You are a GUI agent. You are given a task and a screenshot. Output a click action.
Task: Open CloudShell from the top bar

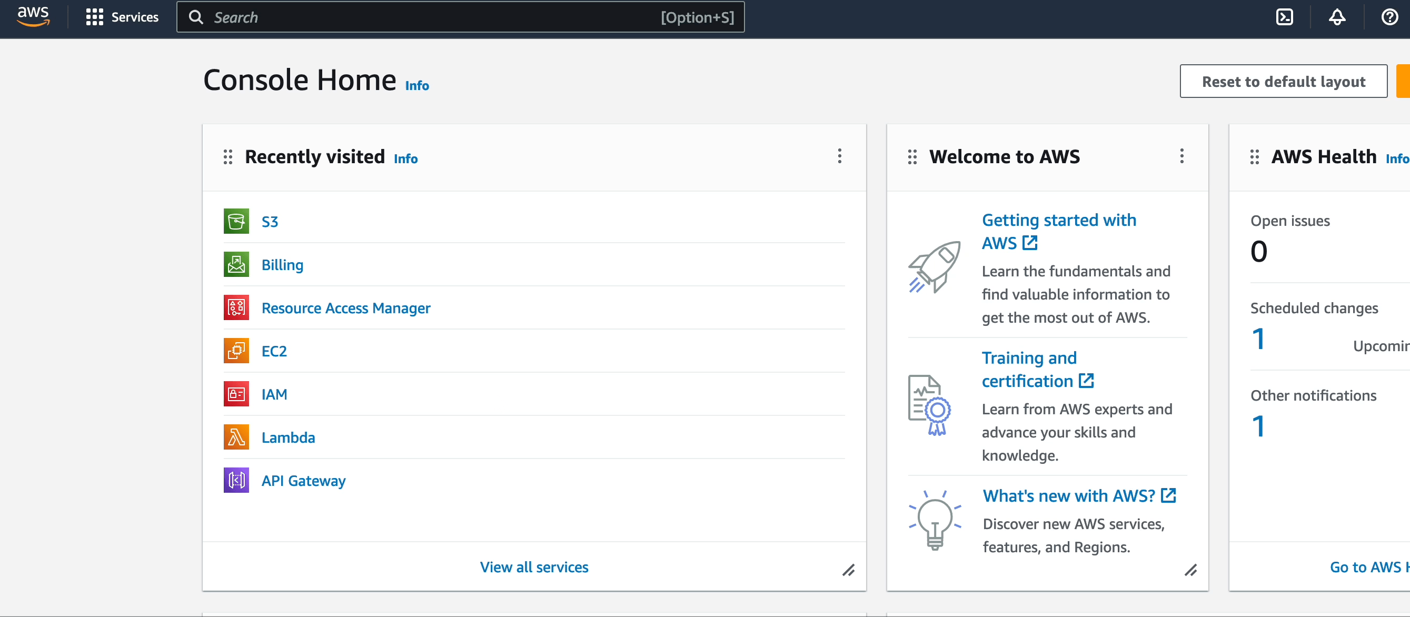pyautogui.click(x=1285, y=17)
